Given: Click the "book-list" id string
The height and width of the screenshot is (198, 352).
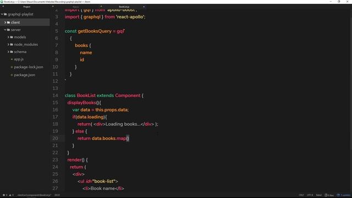Looking at the screenshot, I should 103,181.
